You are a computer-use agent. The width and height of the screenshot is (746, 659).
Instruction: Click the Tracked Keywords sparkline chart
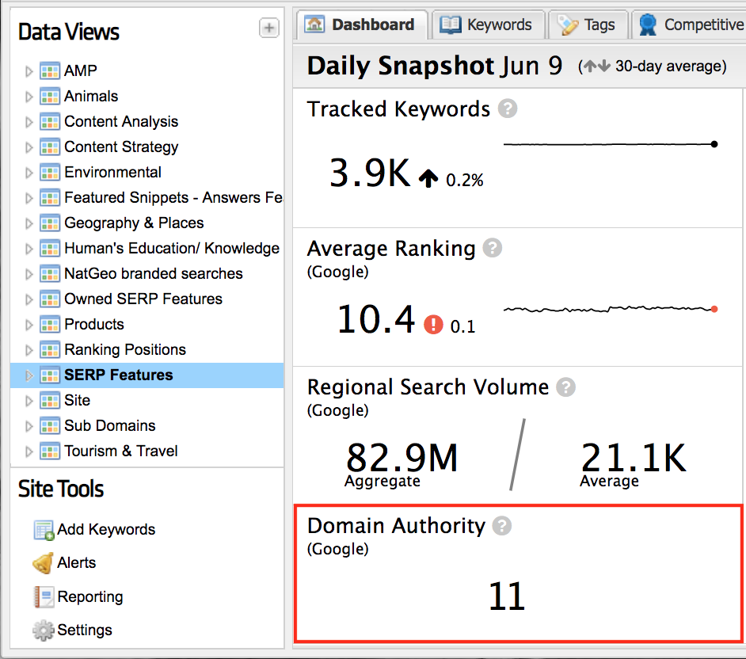point(610,144)
